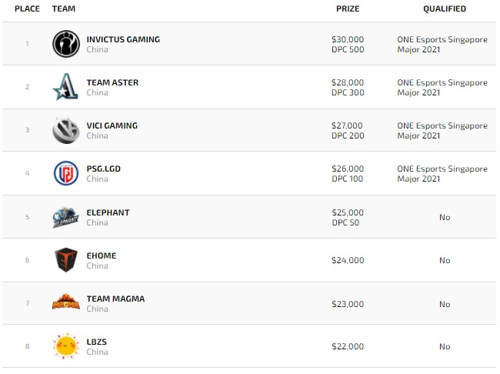The height and width of the screenshot is (374, 500).
Task: Open the LBZS team name
Action: coord(98,342)
